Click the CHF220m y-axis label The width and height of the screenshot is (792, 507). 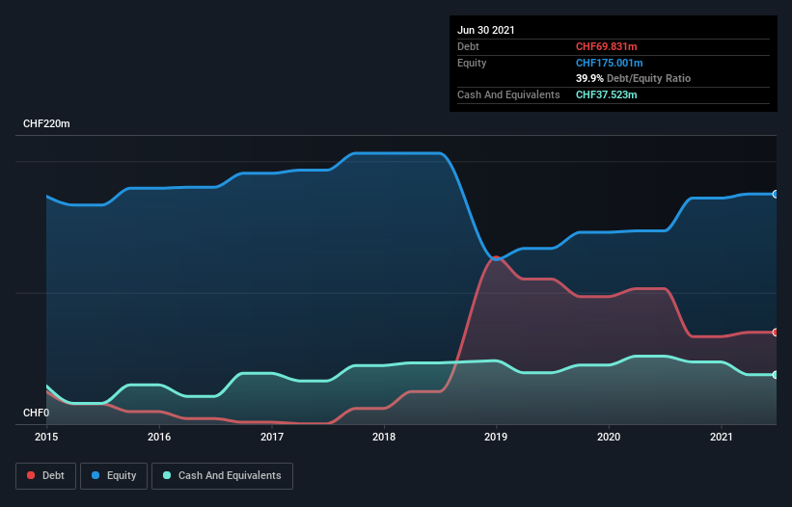tap(46, 123)
